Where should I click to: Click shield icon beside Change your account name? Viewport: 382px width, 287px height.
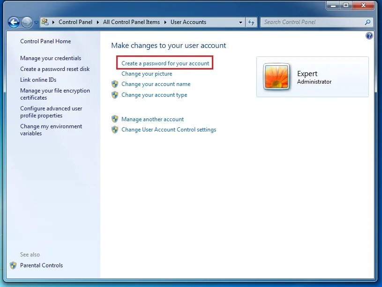point(115,84)
